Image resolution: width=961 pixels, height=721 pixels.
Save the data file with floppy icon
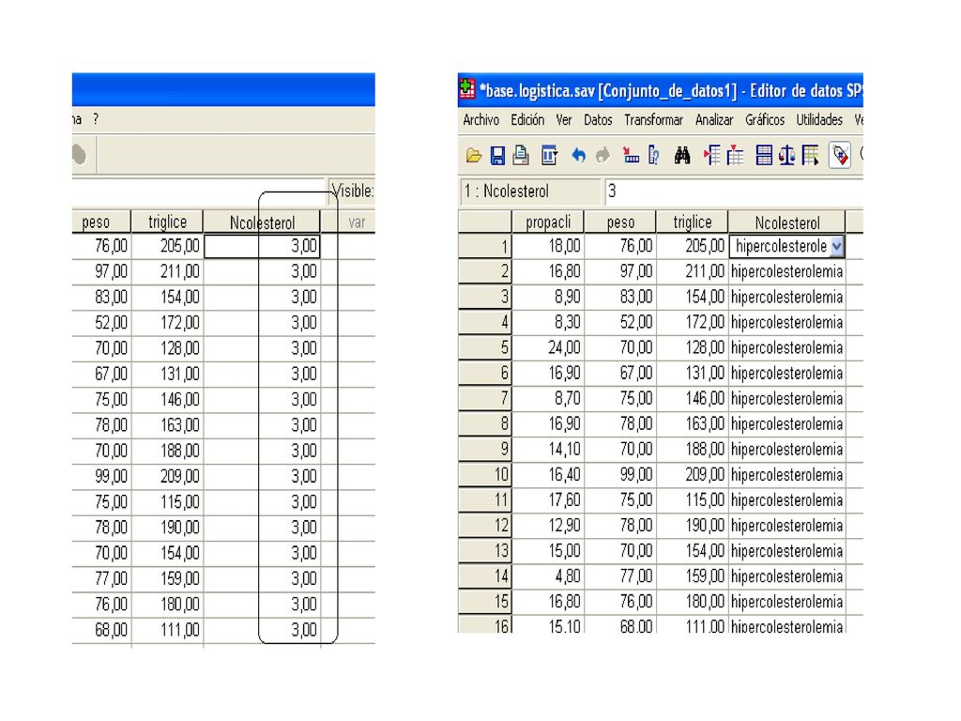[x=497, y=156]
